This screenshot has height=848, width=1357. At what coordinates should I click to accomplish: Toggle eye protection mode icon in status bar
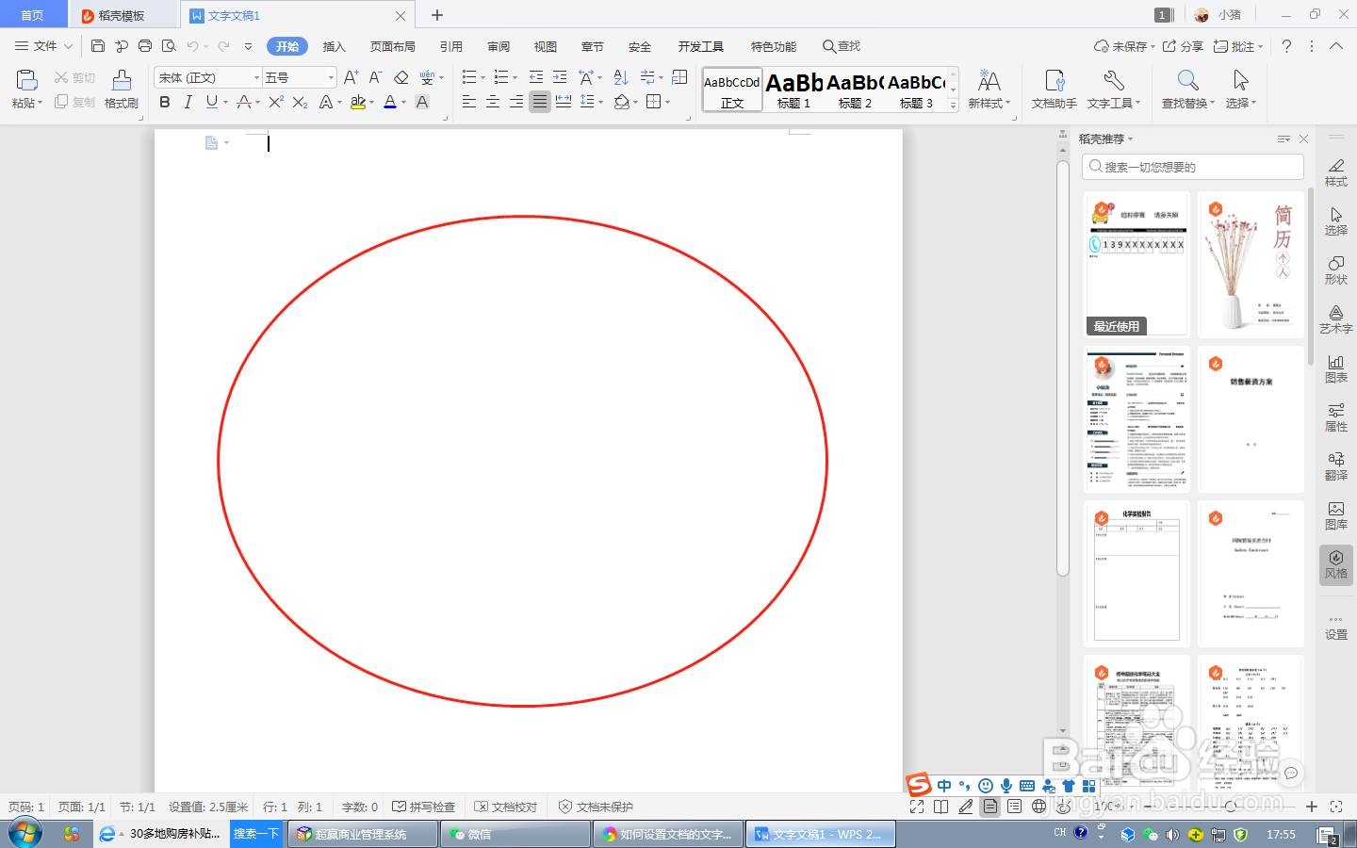[x=1063, y=807]
